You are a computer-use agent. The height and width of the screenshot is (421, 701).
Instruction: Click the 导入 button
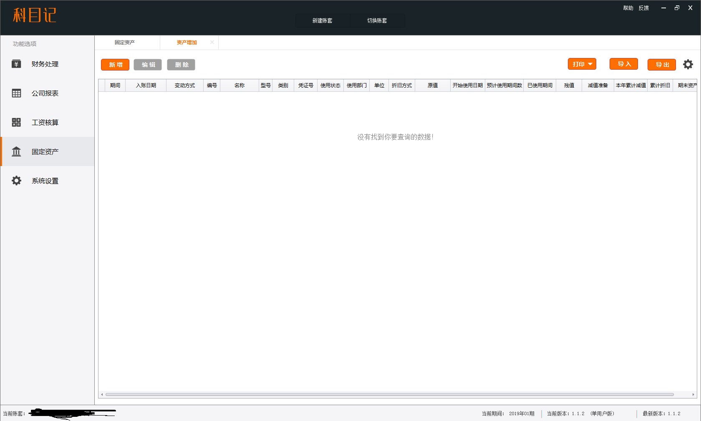pyautogui.click(x=623, y=64)
